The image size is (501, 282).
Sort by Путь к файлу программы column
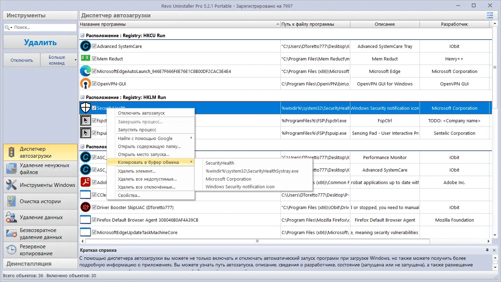(x=315, y=24)
